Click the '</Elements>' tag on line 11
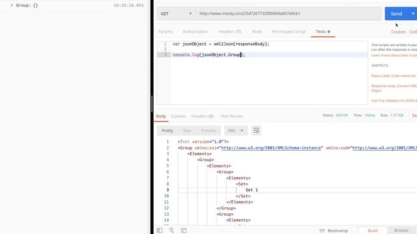 239,202
